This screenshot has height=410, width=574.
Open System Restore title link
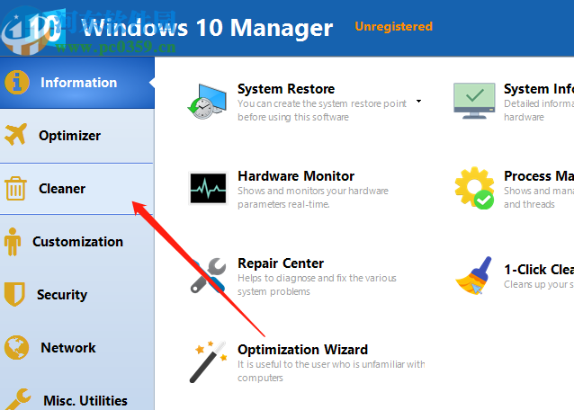286,89
